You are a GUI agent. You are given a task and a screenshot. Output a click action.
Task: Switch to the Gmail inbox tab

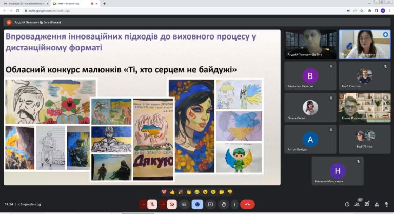coord(26,4)
